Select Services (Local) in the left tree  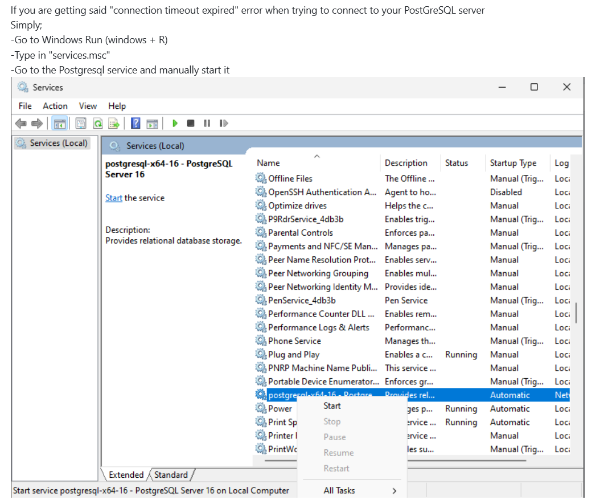tap(59, 143)
